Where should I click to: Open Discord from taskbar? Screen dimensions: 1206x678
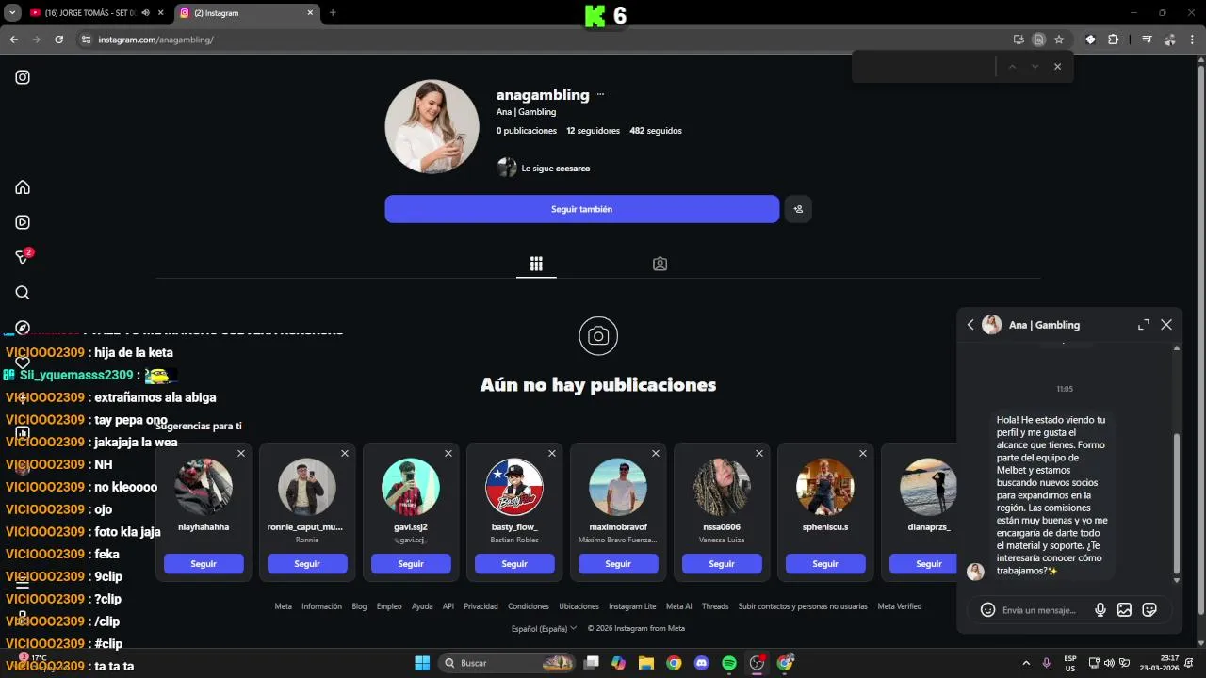pyautogui.click(x=701, y=663)
